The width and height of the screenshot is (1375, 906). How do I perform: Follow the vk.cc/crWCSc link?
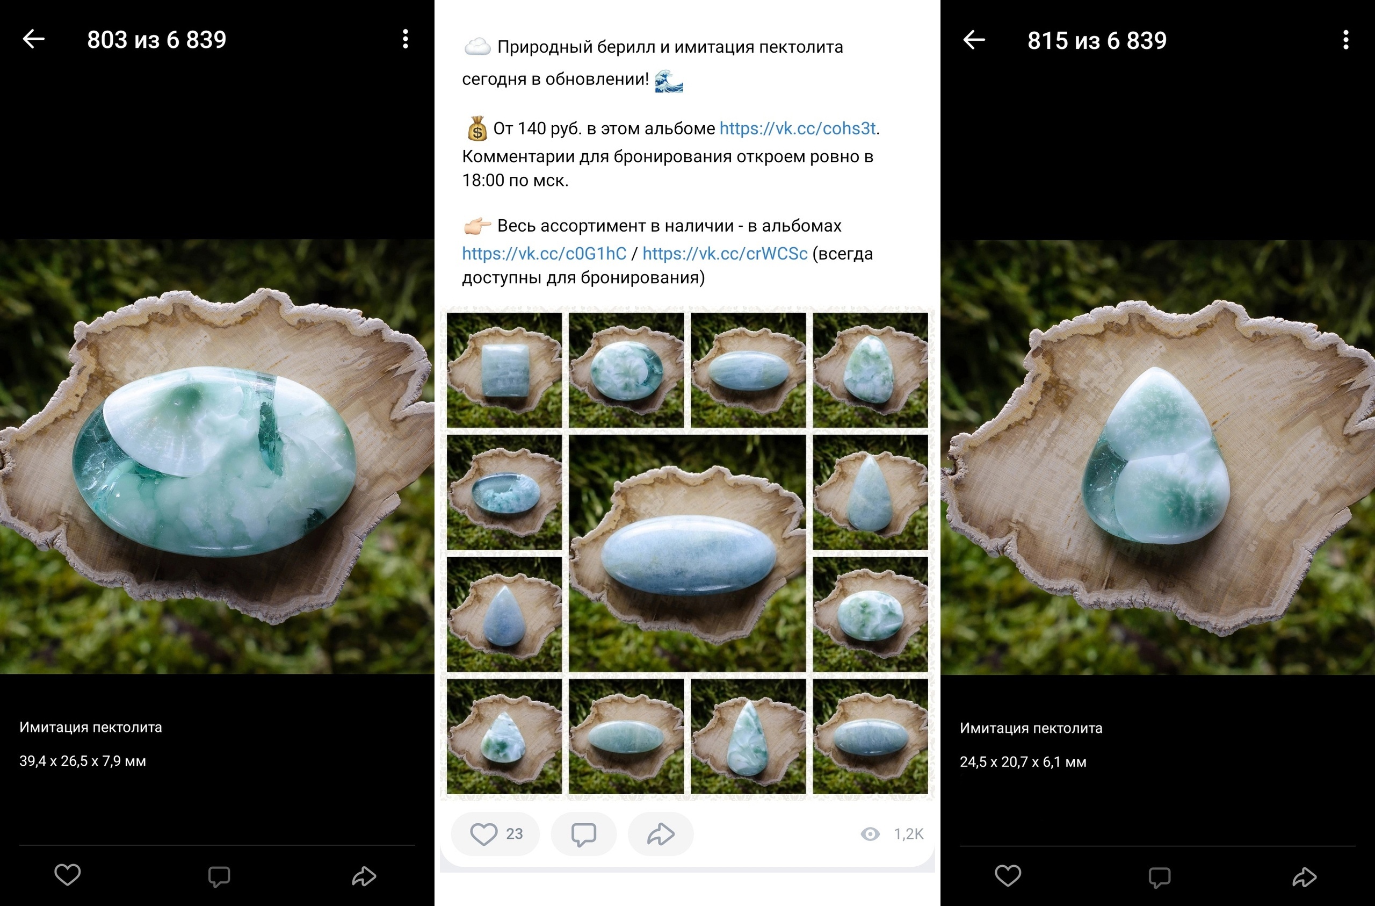725,253
